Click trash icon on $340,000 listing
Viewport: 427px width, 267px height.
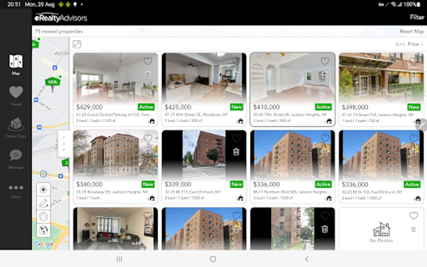pos(147,152)
